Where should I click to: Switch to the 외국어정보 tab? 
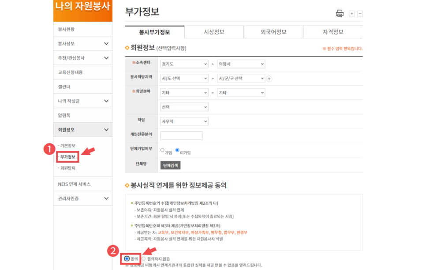pos(273,32)
